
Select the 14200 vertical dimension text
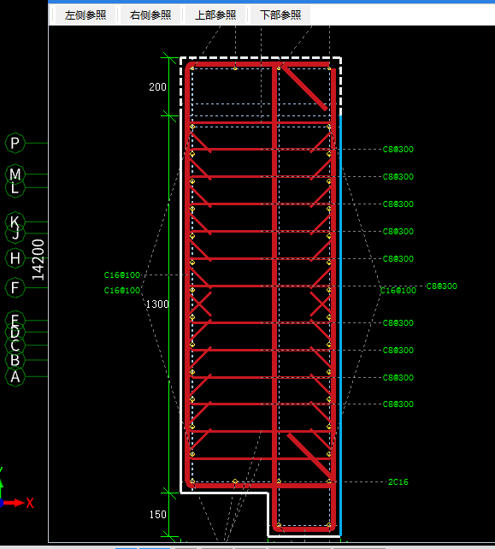[x=38, y=260]
